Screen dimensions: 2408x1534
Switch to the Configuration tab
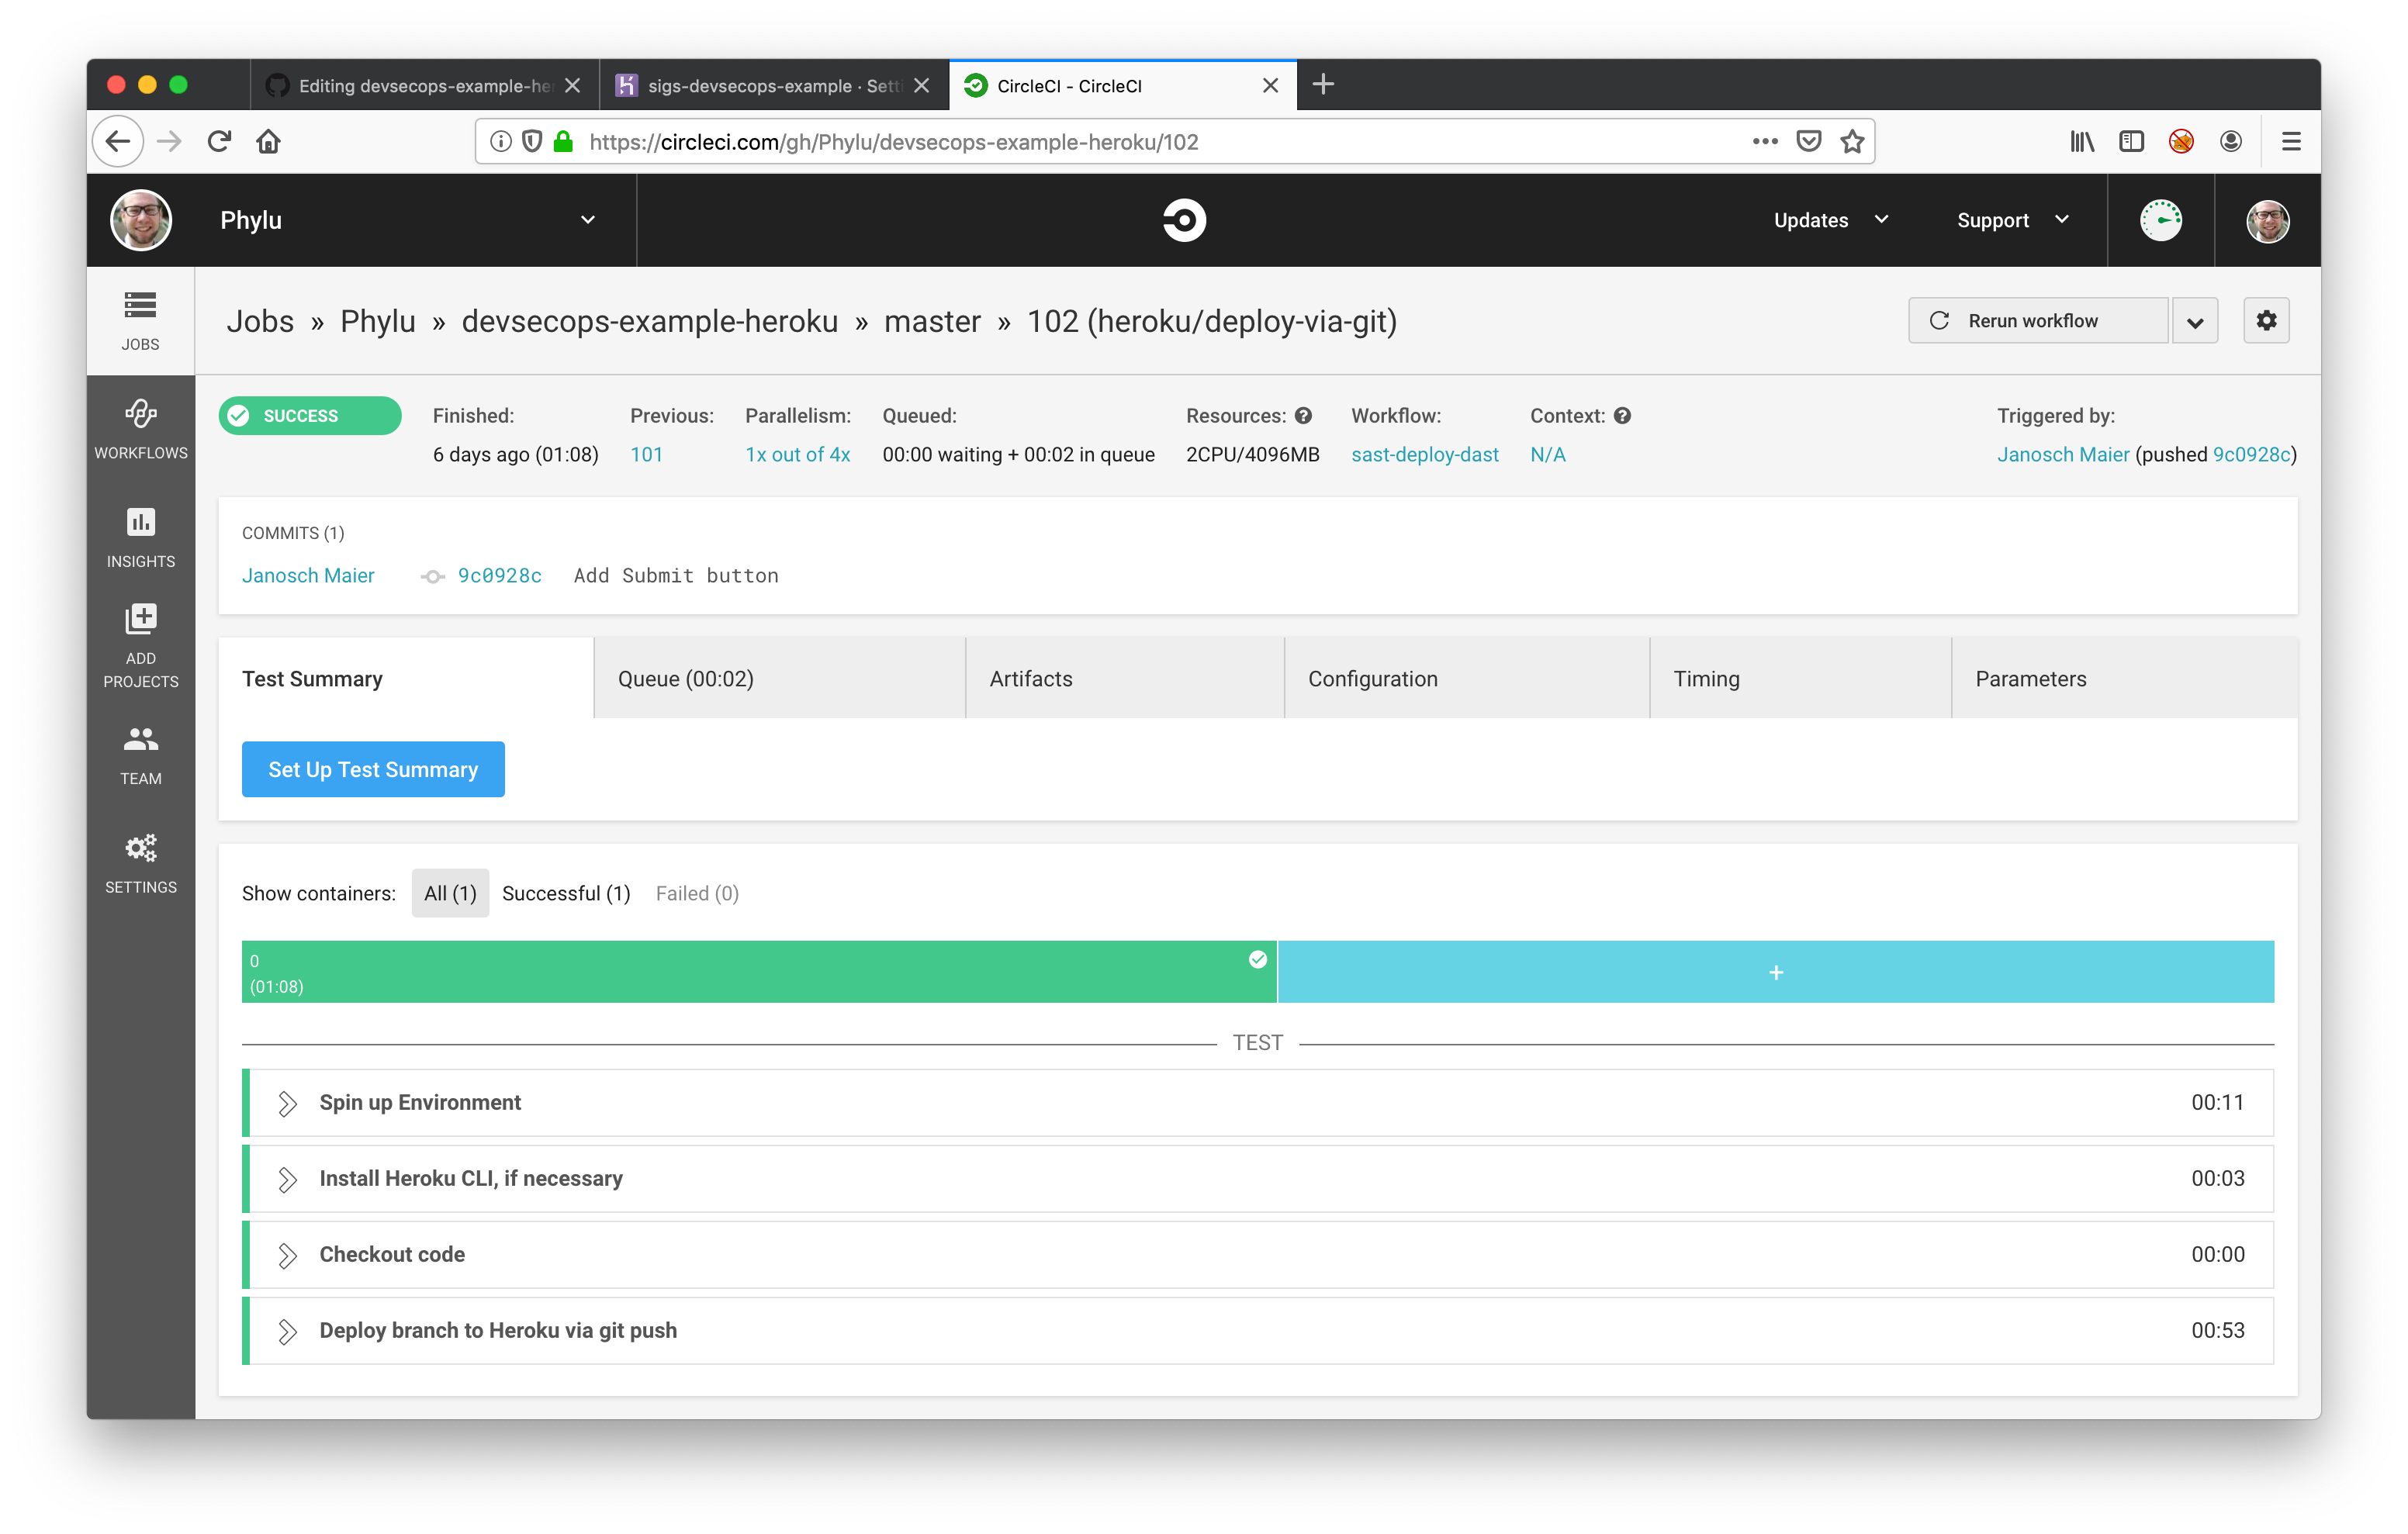pos(1372,679)
